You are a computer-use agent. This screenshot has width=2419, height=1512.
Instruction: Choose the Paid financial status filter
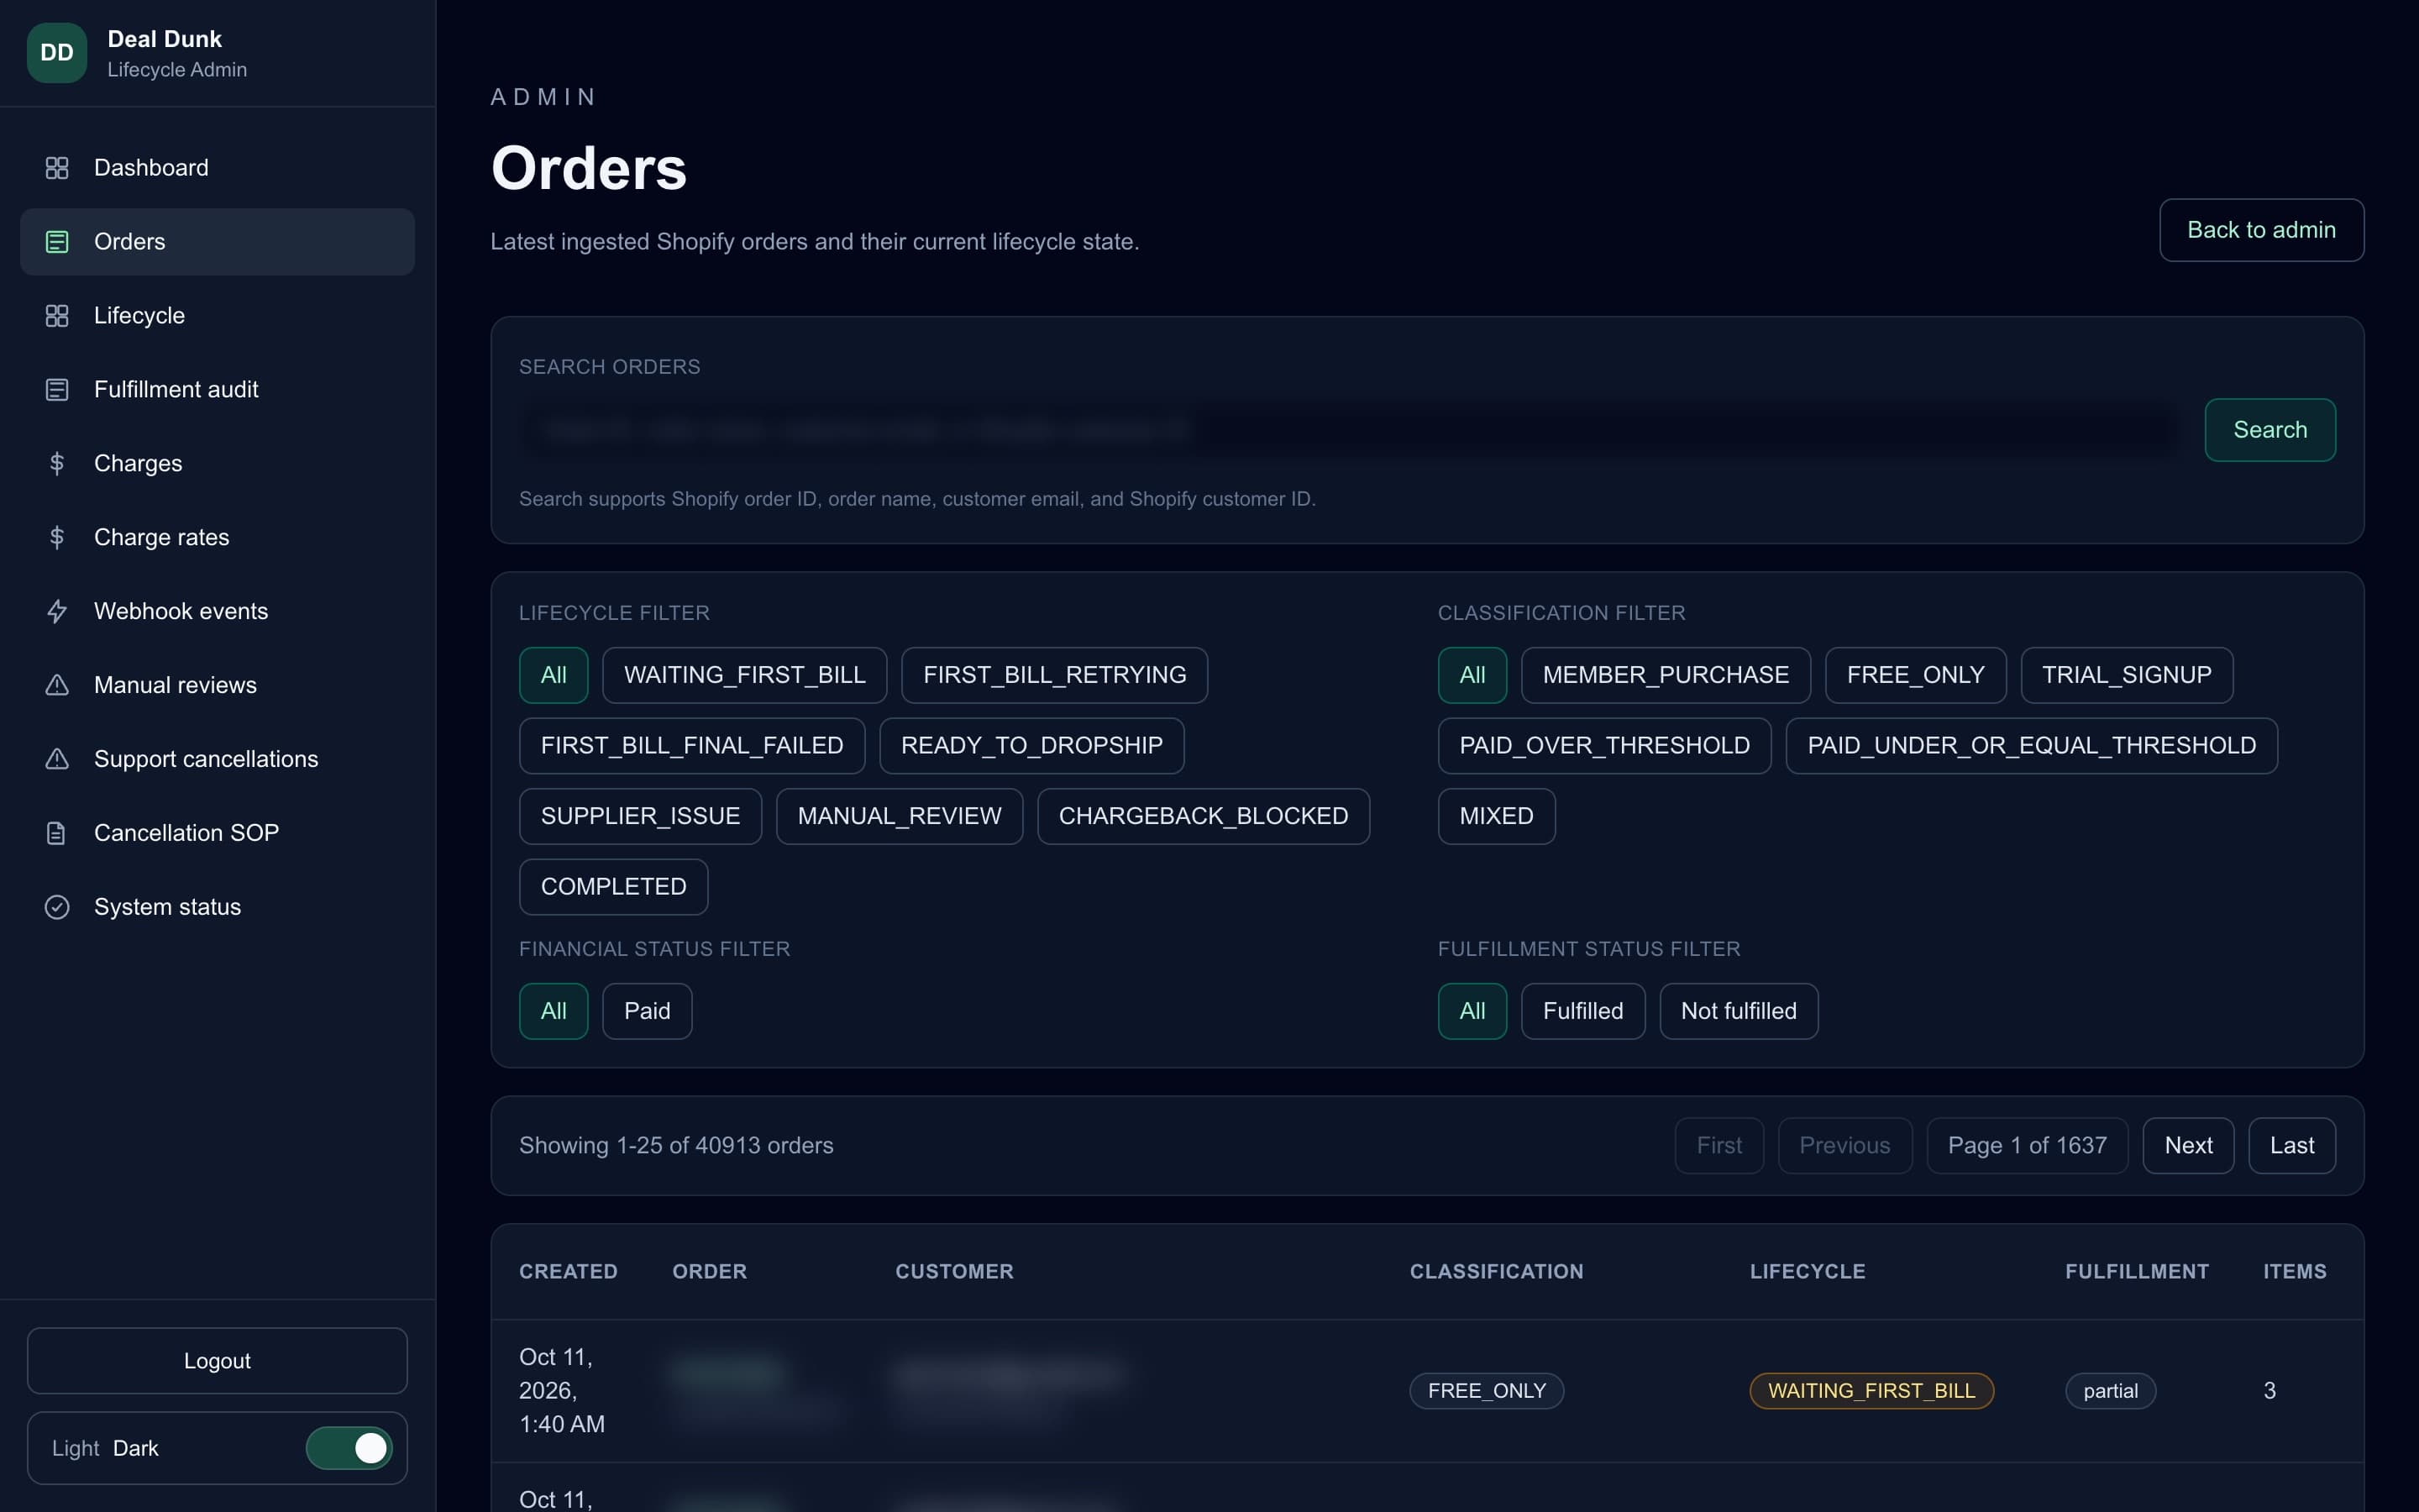click(x=647, y=1011)
